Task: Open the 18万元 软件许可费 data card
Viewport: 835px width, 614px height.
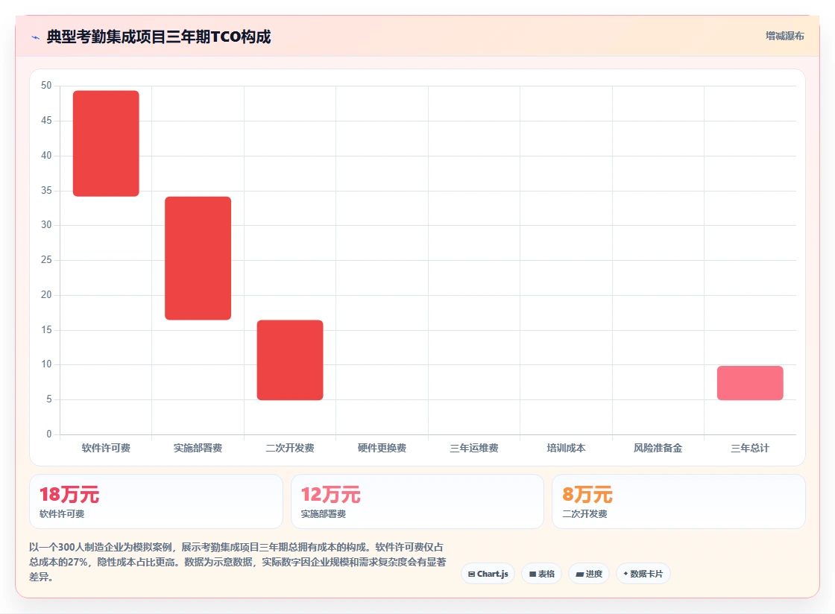Action: [156, 501]
